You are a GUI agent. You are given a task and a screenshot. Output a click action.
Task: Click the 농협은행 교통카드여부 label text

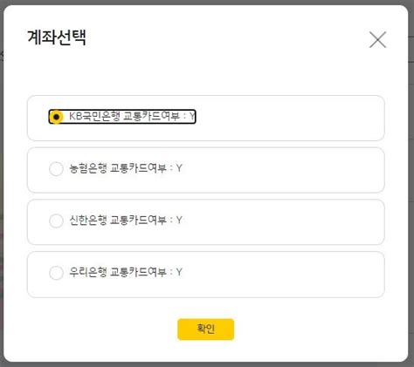(118, 168)
